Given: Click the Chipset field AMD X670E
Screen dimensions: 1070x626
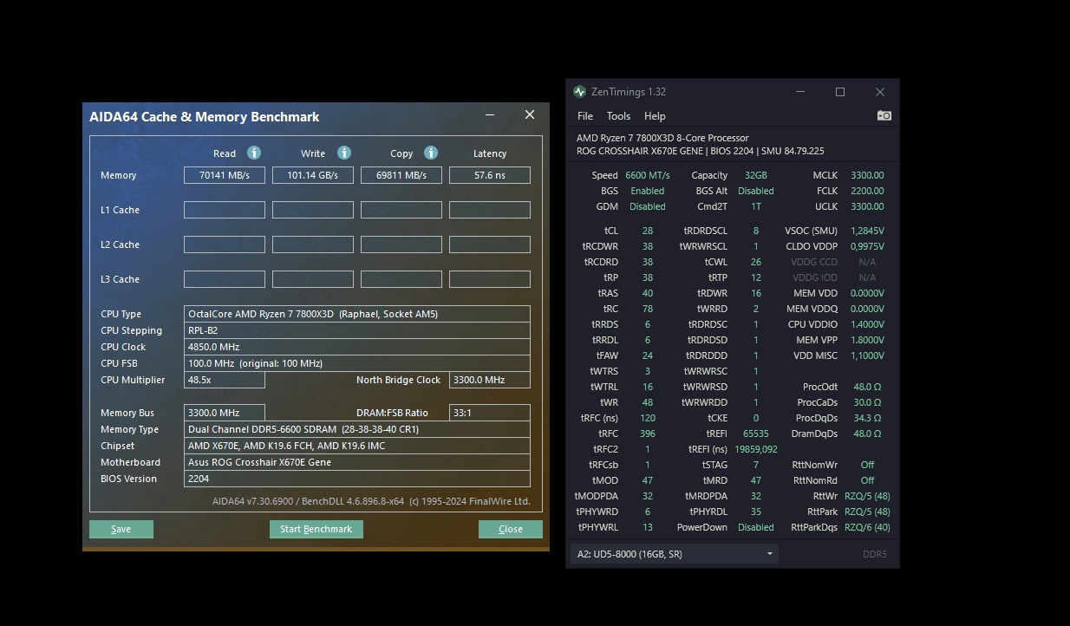Looking at the screenshot, I should pos(357,446).
